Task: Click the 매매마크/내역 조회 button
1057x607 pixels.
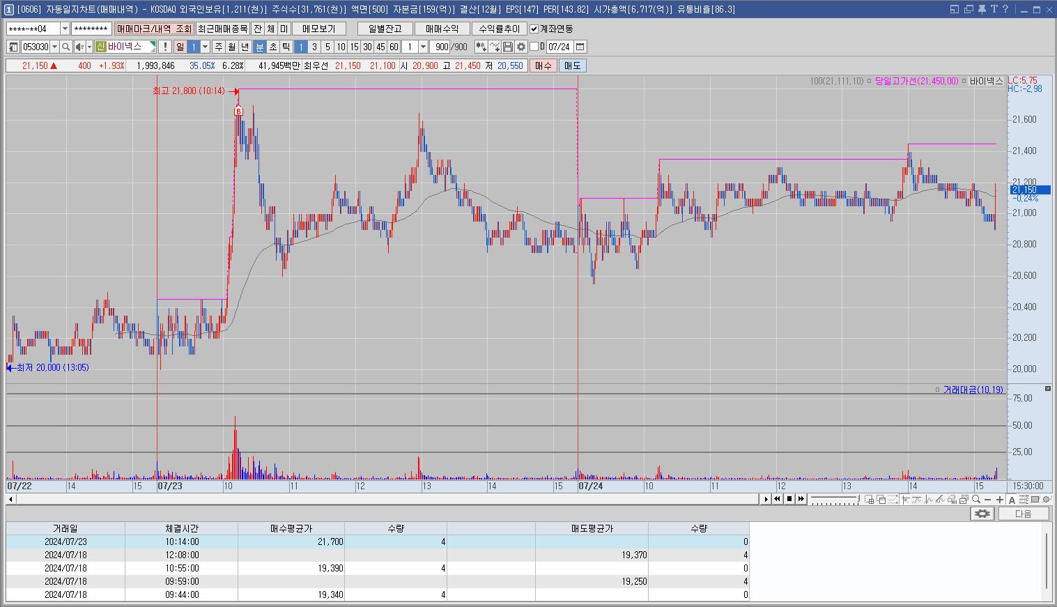Action: pos(154,29)
